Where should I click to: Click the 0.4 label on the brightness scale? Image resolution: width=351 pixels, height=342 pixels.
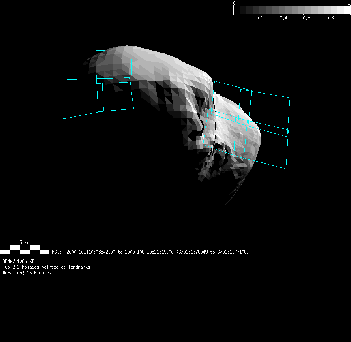pos(283,18)
